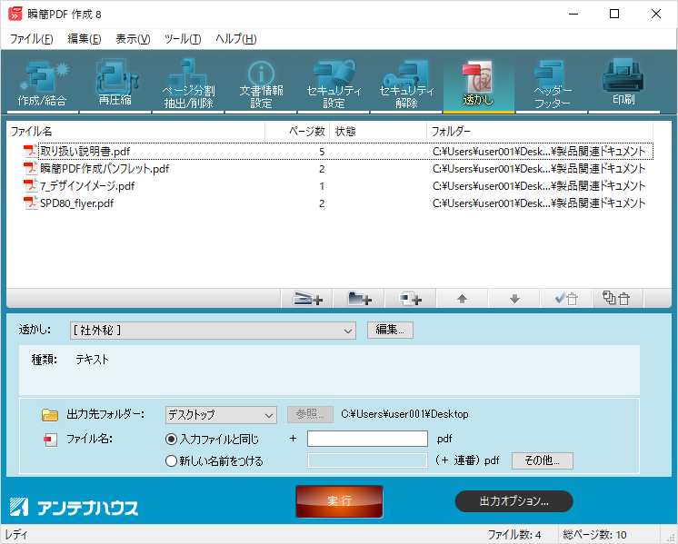Viewport: 678px width, 544px height.
Task: Open the 印刷 print tool
Action: [624, 83]
